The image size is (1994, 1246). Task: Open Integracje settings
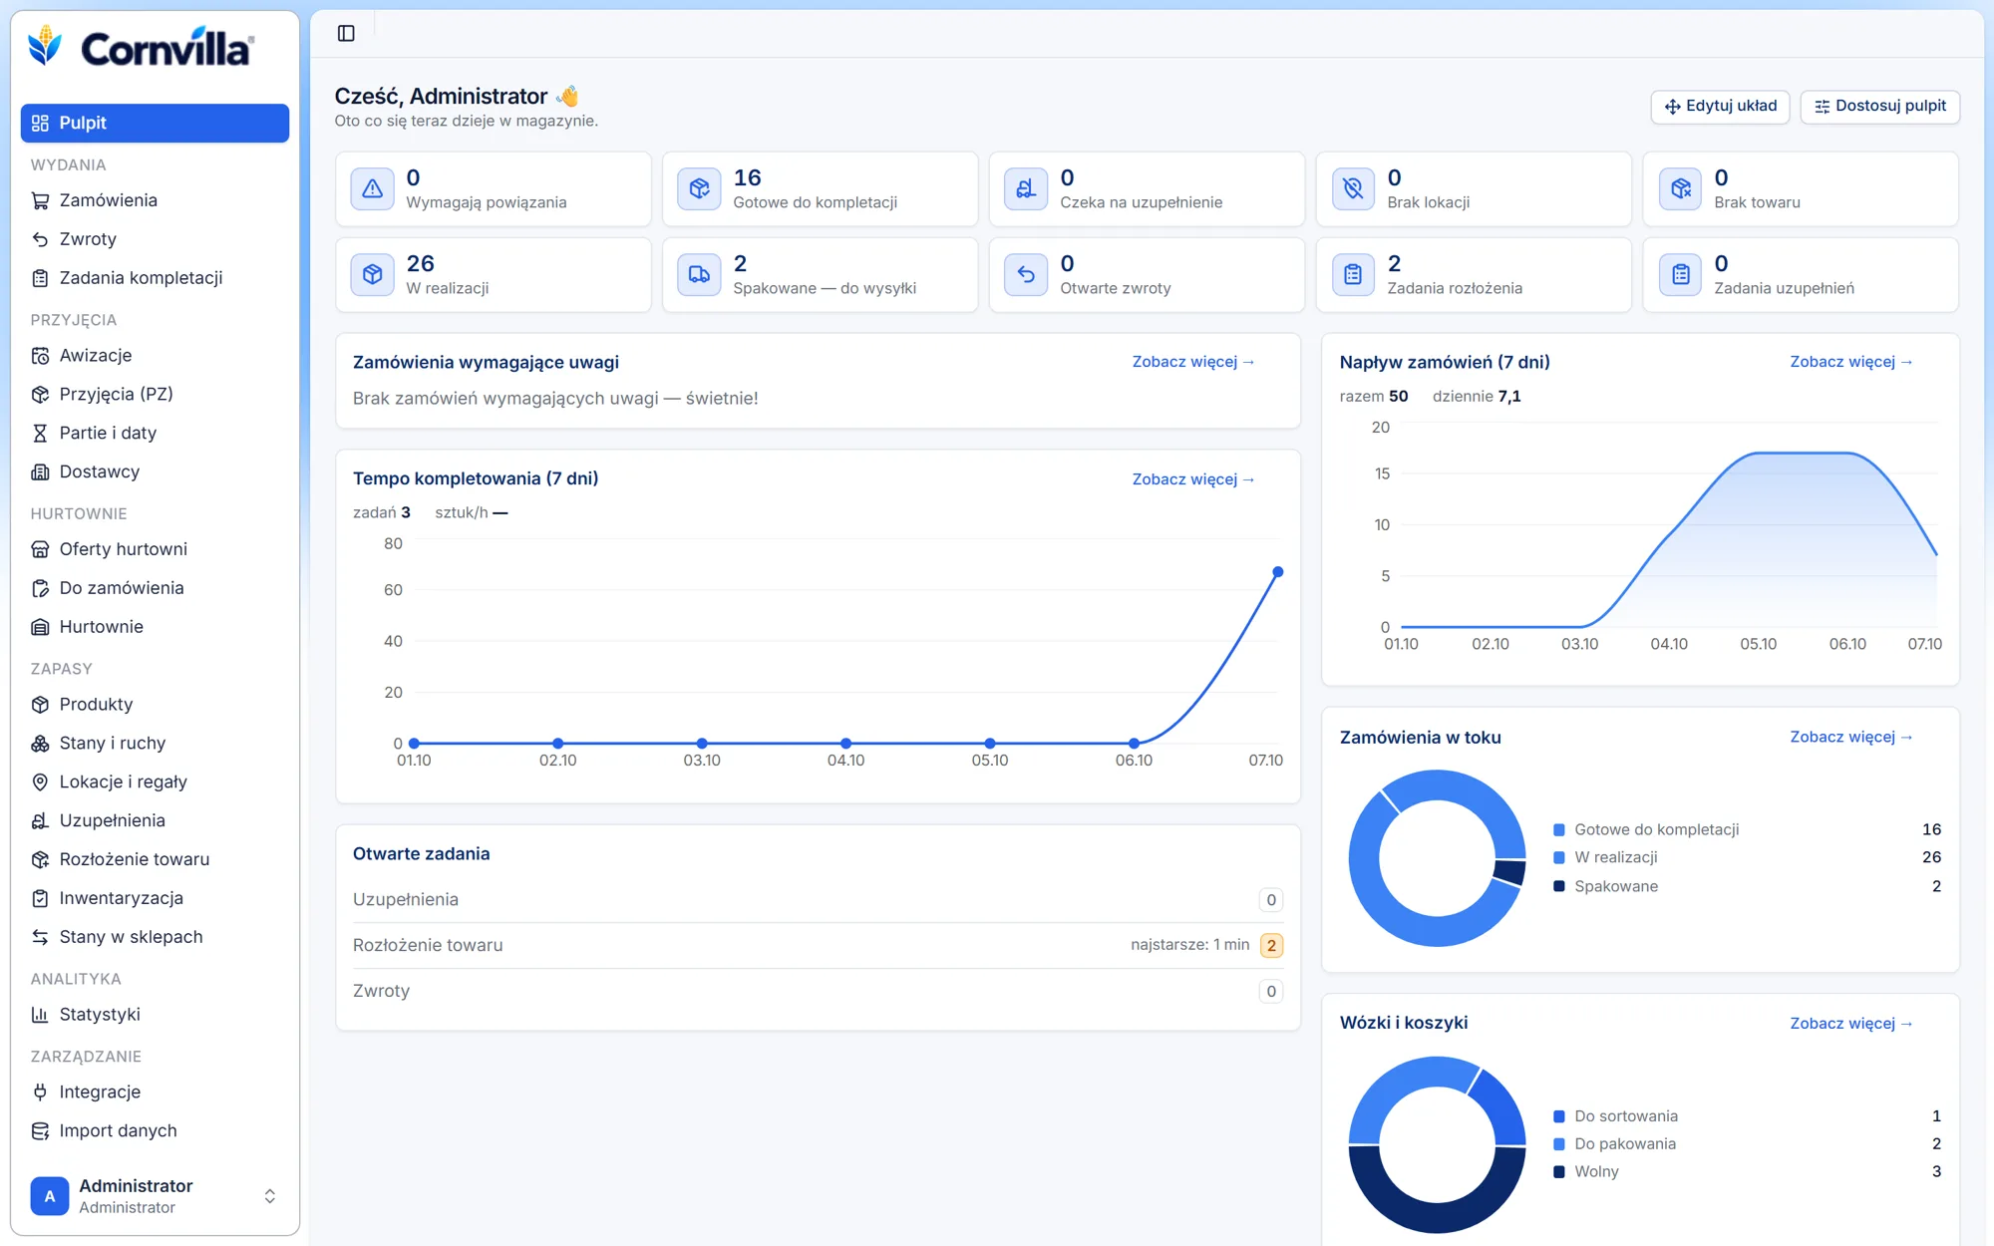(x=155, y=1091)
